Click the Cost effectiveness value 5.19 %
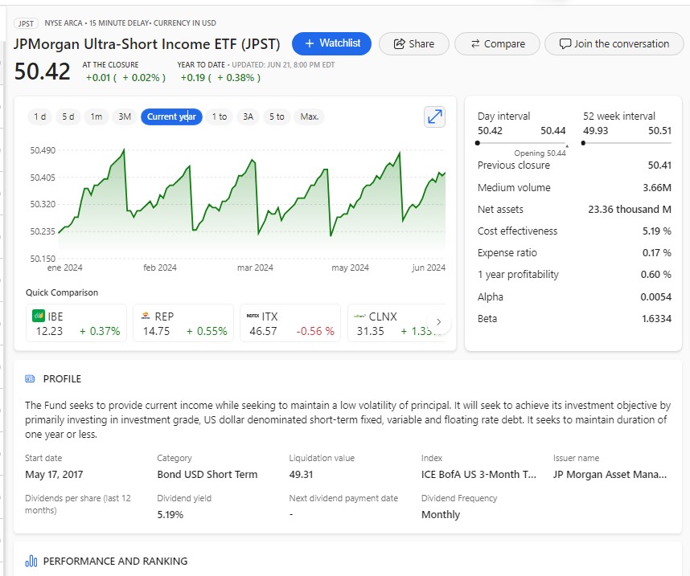Screen dimensions: 690x576 pos(656,231)
